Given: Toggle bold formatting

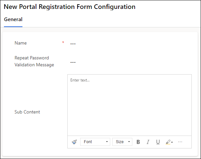Looking at the screenshot, I should (138, 142).
